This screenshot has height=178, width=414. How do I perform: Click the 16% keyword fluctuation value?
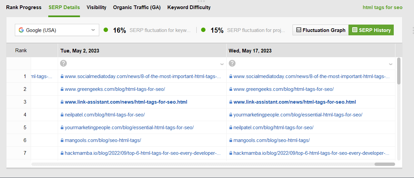tap(119, 30)
